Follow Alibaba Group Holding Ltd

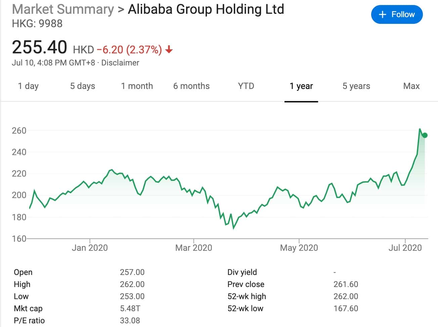pyautogui.click(x=397, y=14)
